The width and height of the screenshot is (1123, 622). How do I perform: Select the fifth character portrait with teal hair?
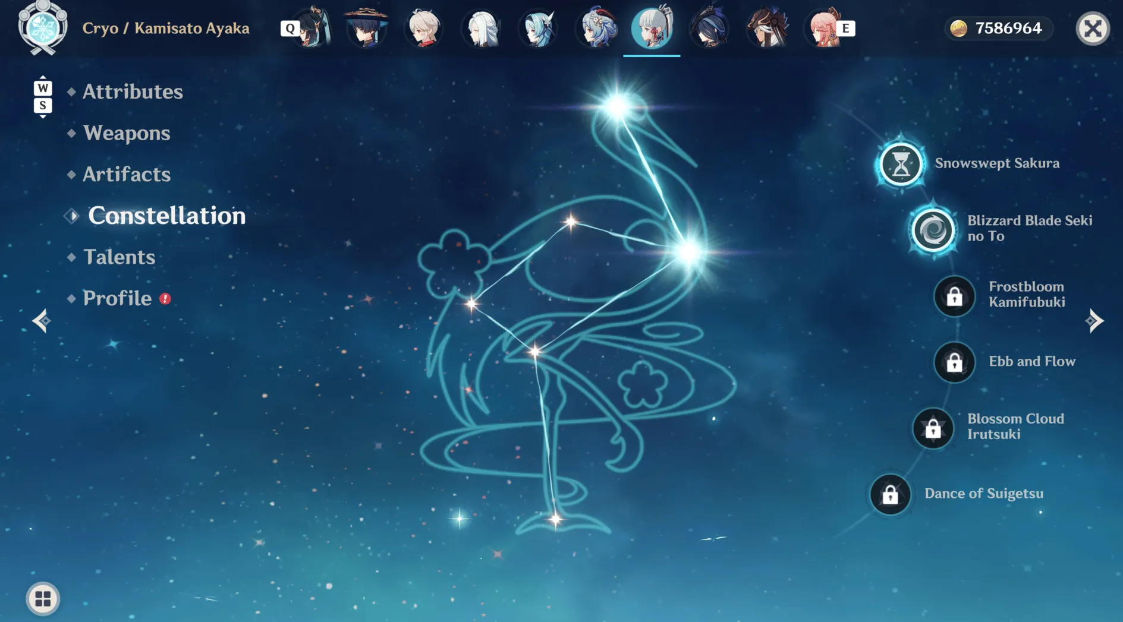coord(538,27)
